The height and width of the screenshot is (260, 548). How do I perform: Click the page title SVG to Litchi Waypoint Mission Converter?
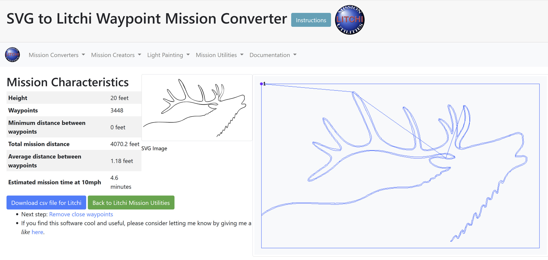tap(147, 19)
